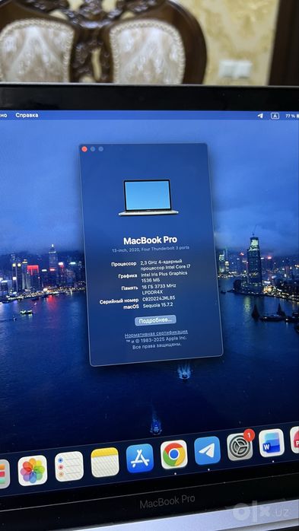Viewport: 299px width, 531px height.
Task: Click the Telegram icon in the menu bar
Action: [x=259, y=116]
